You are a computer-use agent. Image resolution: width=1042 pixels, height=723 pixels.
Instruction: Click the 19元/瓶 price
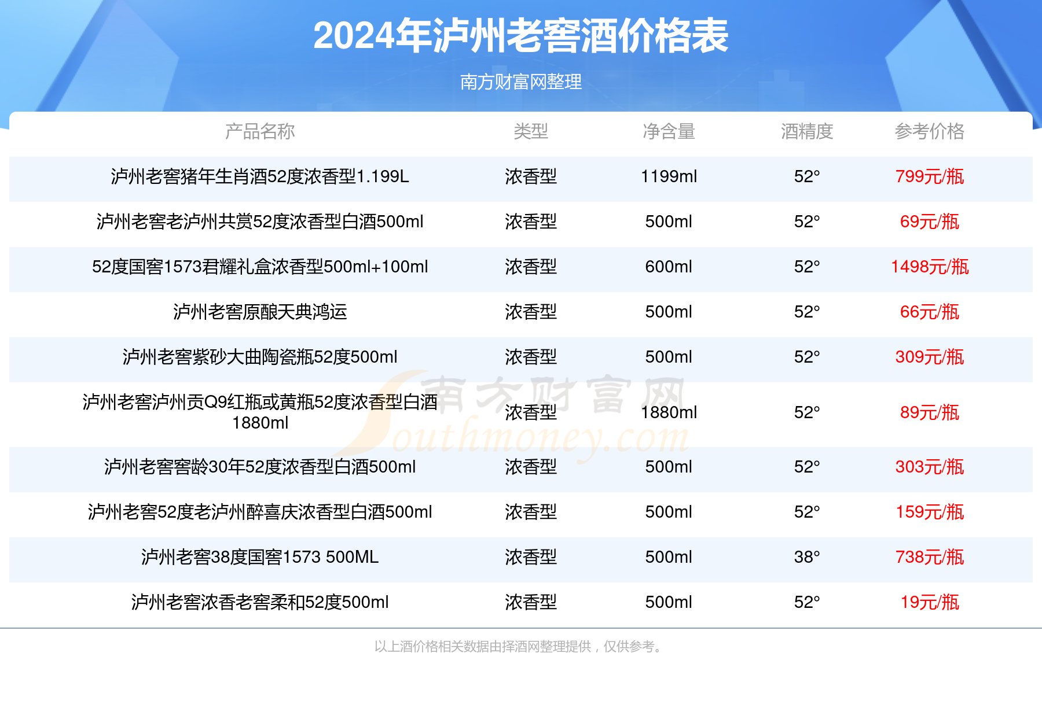pos(930,602)
